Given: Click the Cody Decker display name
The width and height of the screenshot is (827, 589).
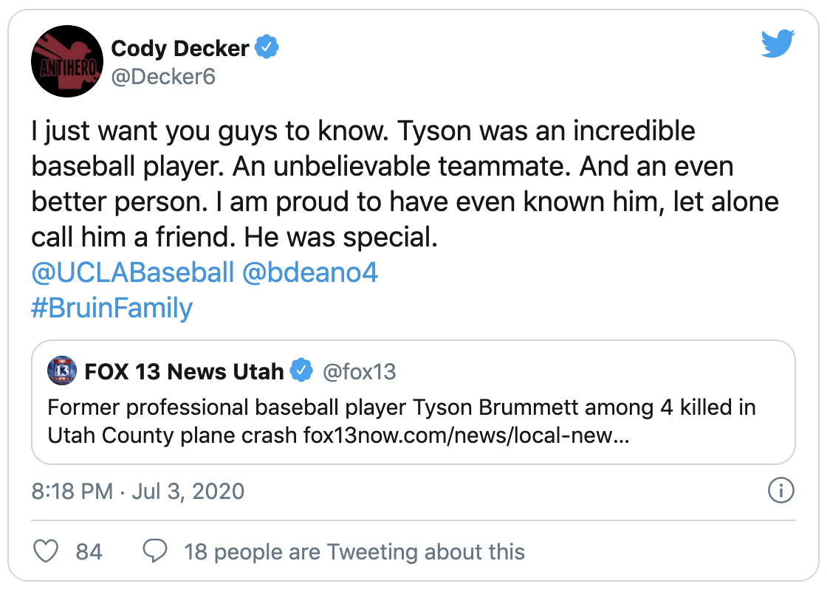Looking at the screenshot, I should (x=179, y=47).
